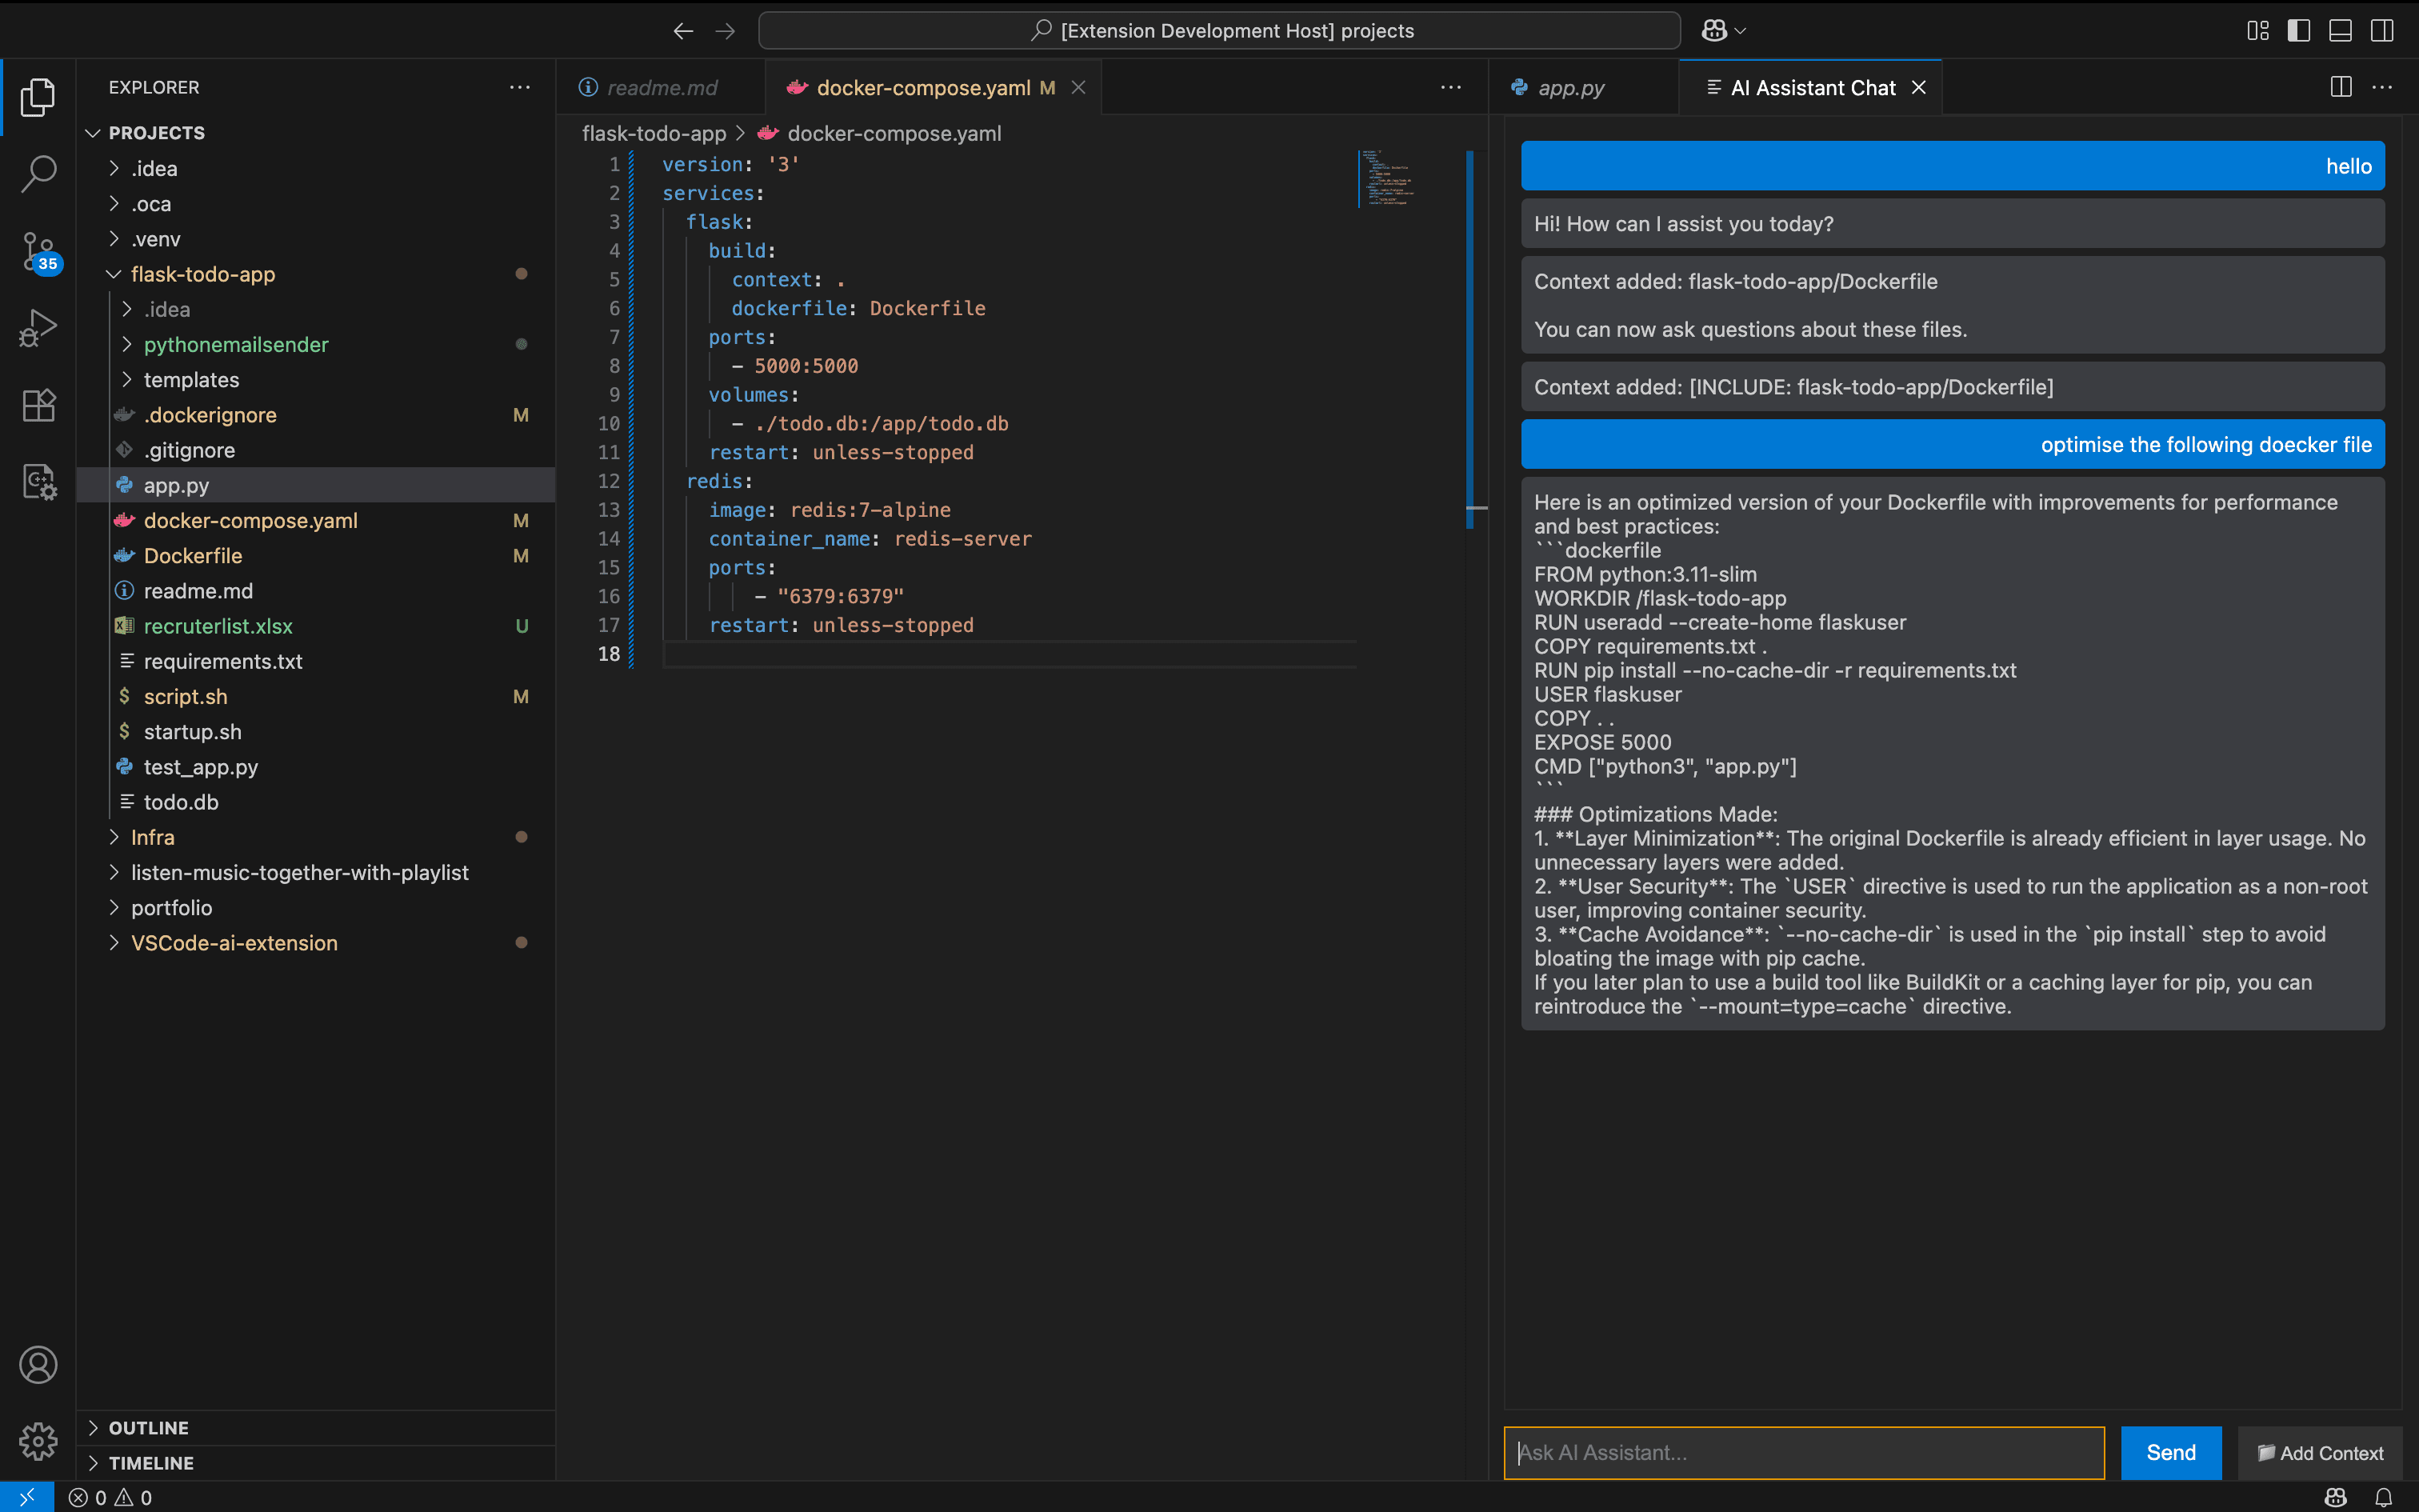This screenshot has height=1512, width=2419.
Task: Click the Ask AI Assistant input field
Action: (1802, 1452)
